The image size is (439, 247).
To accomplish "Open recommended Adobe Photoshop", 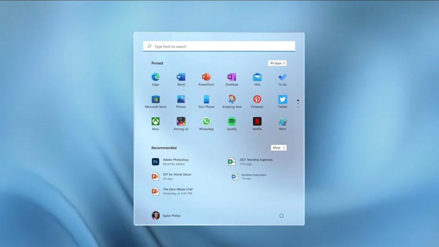I will (171, 162).
